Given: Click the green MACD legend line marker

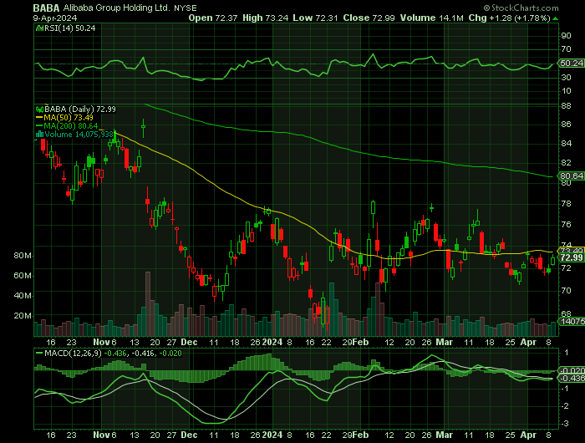Looking at the screenshot, I should pos(39,353).
